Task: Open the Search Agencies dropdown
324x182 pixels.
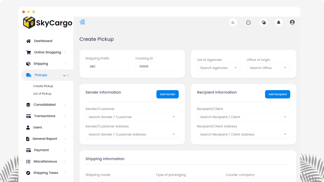Action: (x=218, y=68)
